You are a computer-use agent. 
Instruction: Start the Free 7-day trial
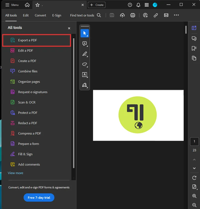[x=39, y=198]
